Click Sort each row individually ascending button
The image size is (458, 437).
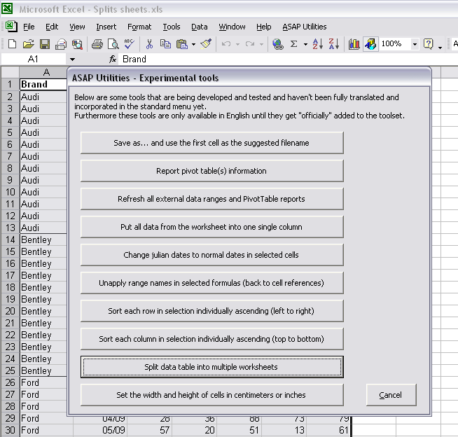click(x=212, y=311)
